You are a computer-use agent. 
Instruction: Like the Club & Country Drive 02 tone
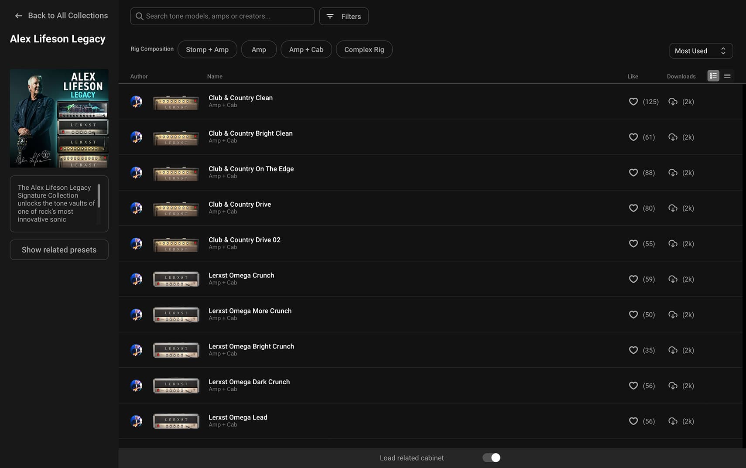pos(633,244)
